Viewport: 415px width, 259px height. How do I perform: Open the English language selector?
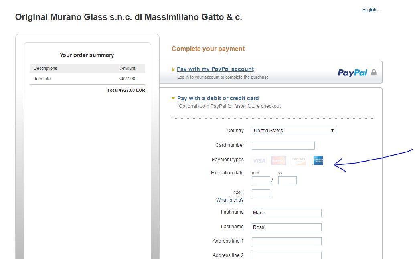(x=369, y=10)
